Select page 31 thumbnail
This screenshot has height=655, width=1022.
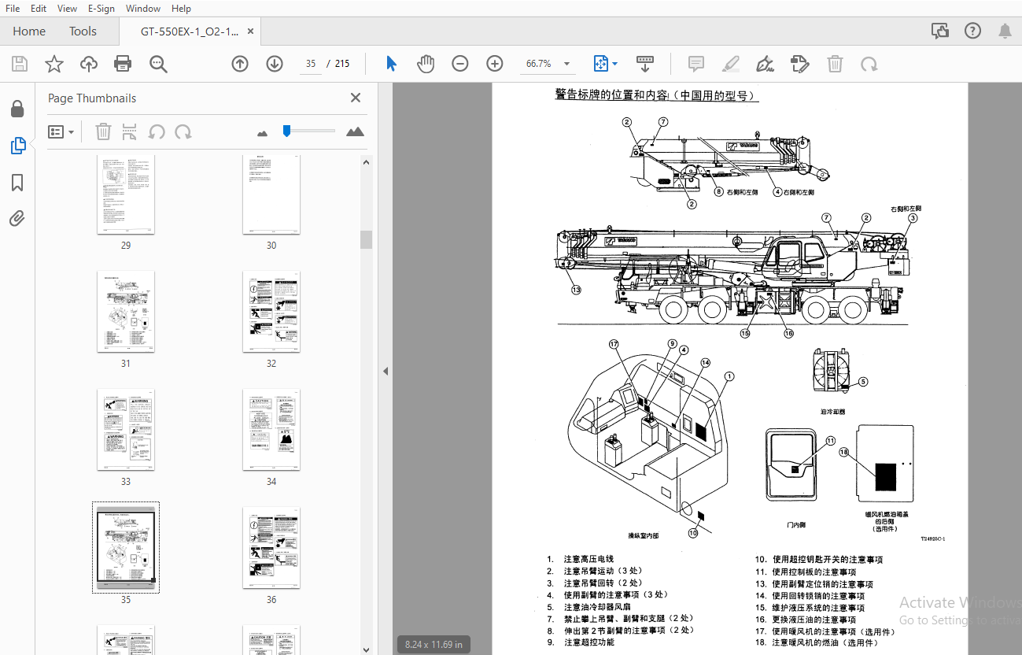(x=126, y=311)
